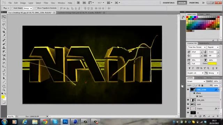Toggle Lock transparent pixels checkbox
Image resolution: width=223 pixels, height=125 pixels.
coord(193,85)
